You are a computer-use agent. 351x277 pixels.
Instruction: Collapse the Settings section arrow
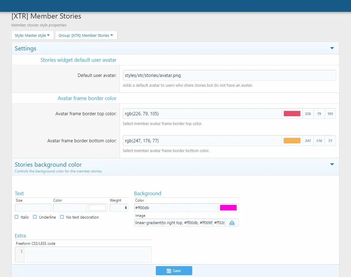tap(332, 48)
